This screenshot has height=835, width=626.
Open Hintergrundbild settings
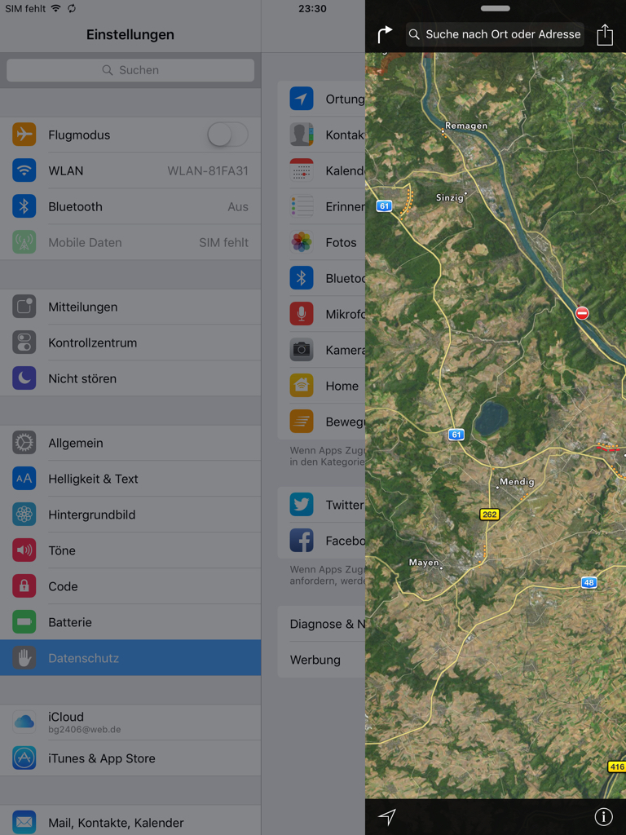pos(130,515)
